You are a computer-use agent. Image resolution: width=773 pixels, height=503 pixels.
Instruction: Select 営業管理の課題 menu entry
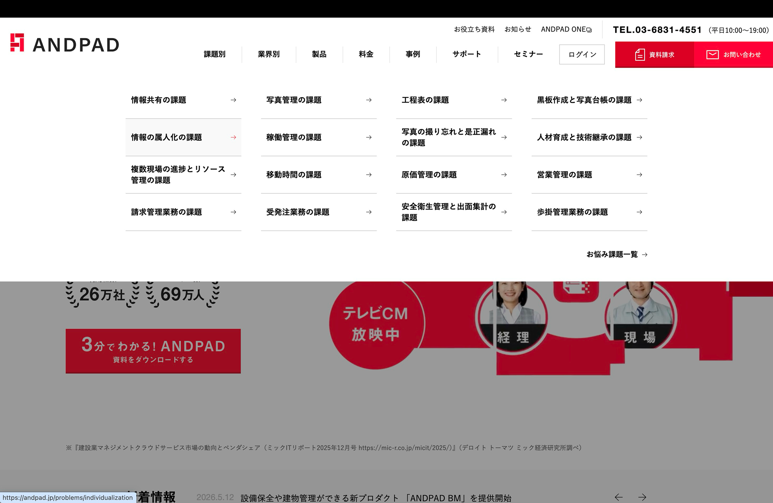coord(589,175)
